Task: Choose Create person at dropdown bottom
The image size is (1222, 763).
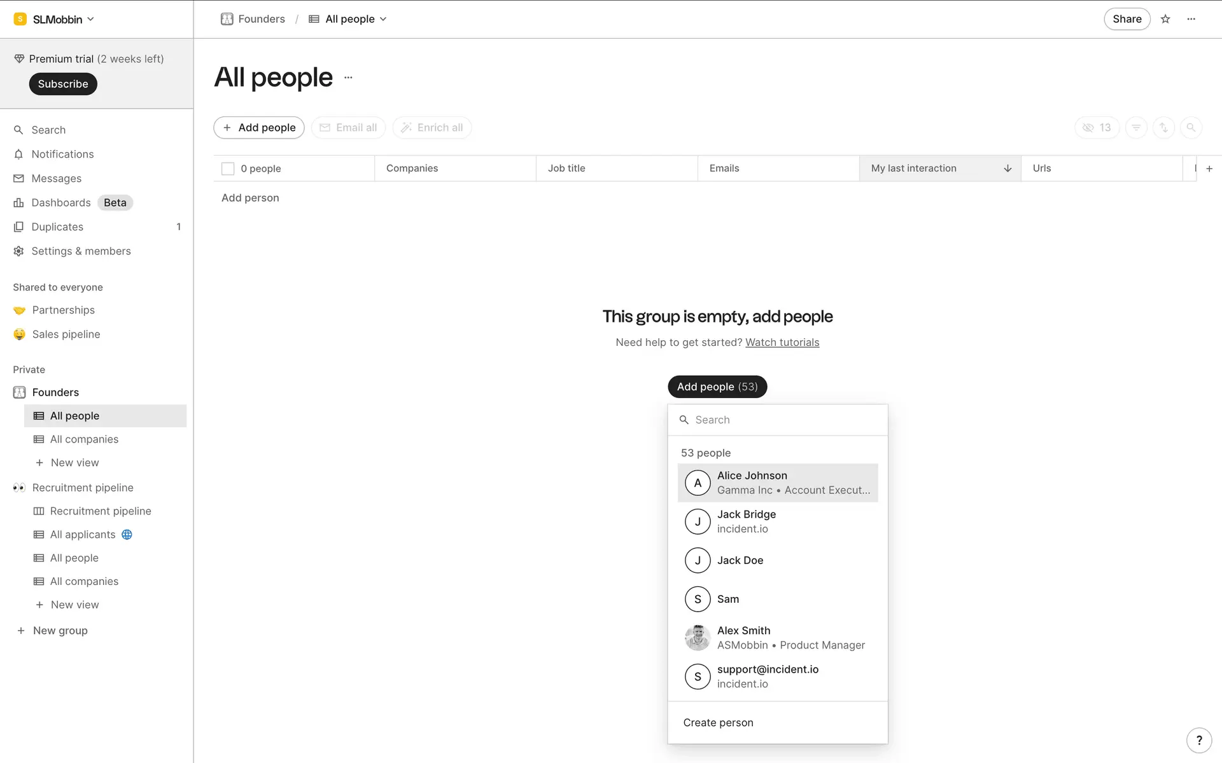Action: [718, 722]
